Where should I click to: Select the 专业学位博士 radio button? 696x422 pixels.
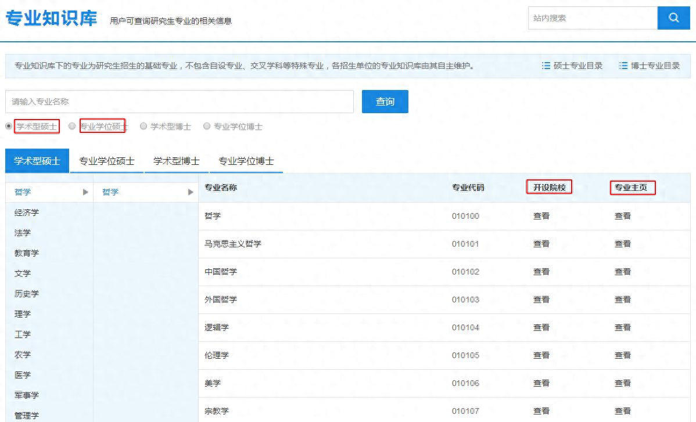pyautogui.click(x=206, y=127)
